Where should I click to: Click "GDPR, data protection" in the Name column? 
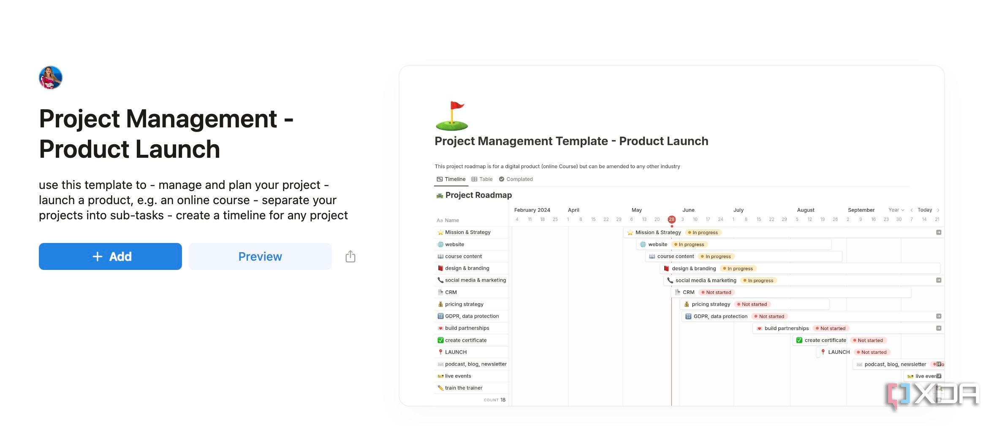click(472, 316)
